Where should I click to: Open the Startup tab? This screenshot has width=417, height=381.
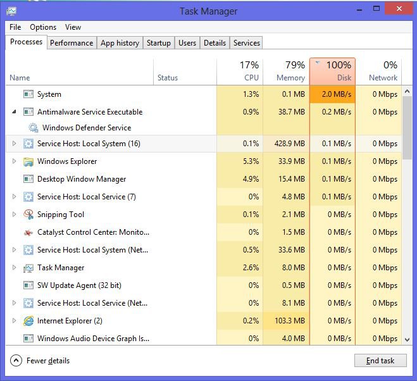[x=159, y=43]
